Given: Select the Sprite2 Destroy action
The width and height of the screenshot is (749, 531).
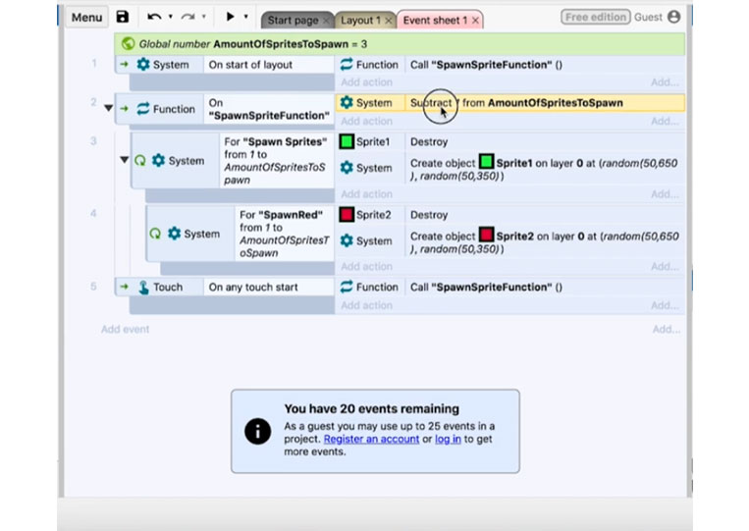Looking at the screenshot, I should (x=545, y=215).
